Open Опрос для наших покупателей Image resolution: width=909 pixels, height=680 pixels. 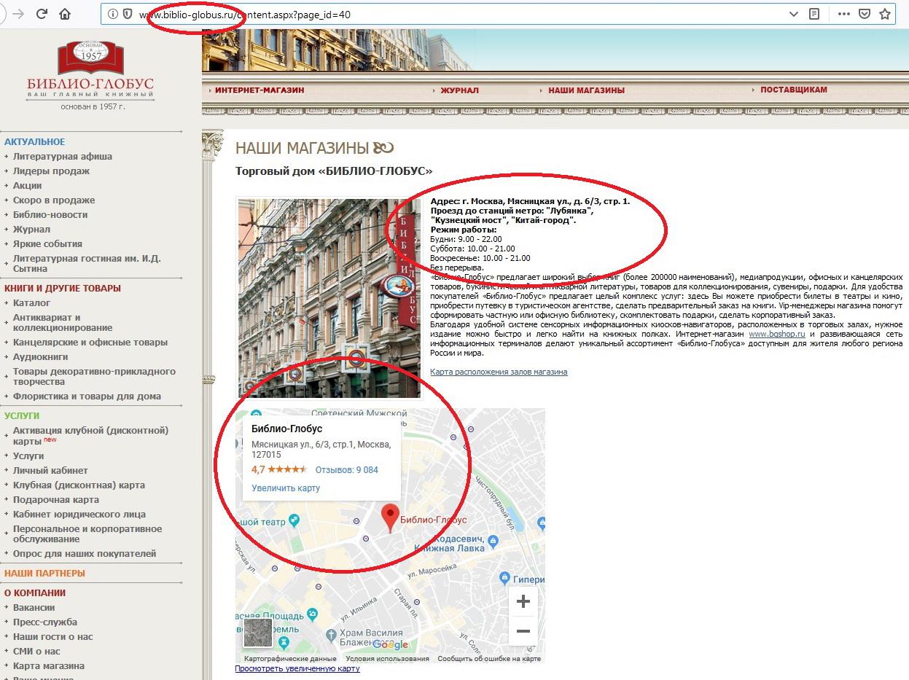[85, 553]
